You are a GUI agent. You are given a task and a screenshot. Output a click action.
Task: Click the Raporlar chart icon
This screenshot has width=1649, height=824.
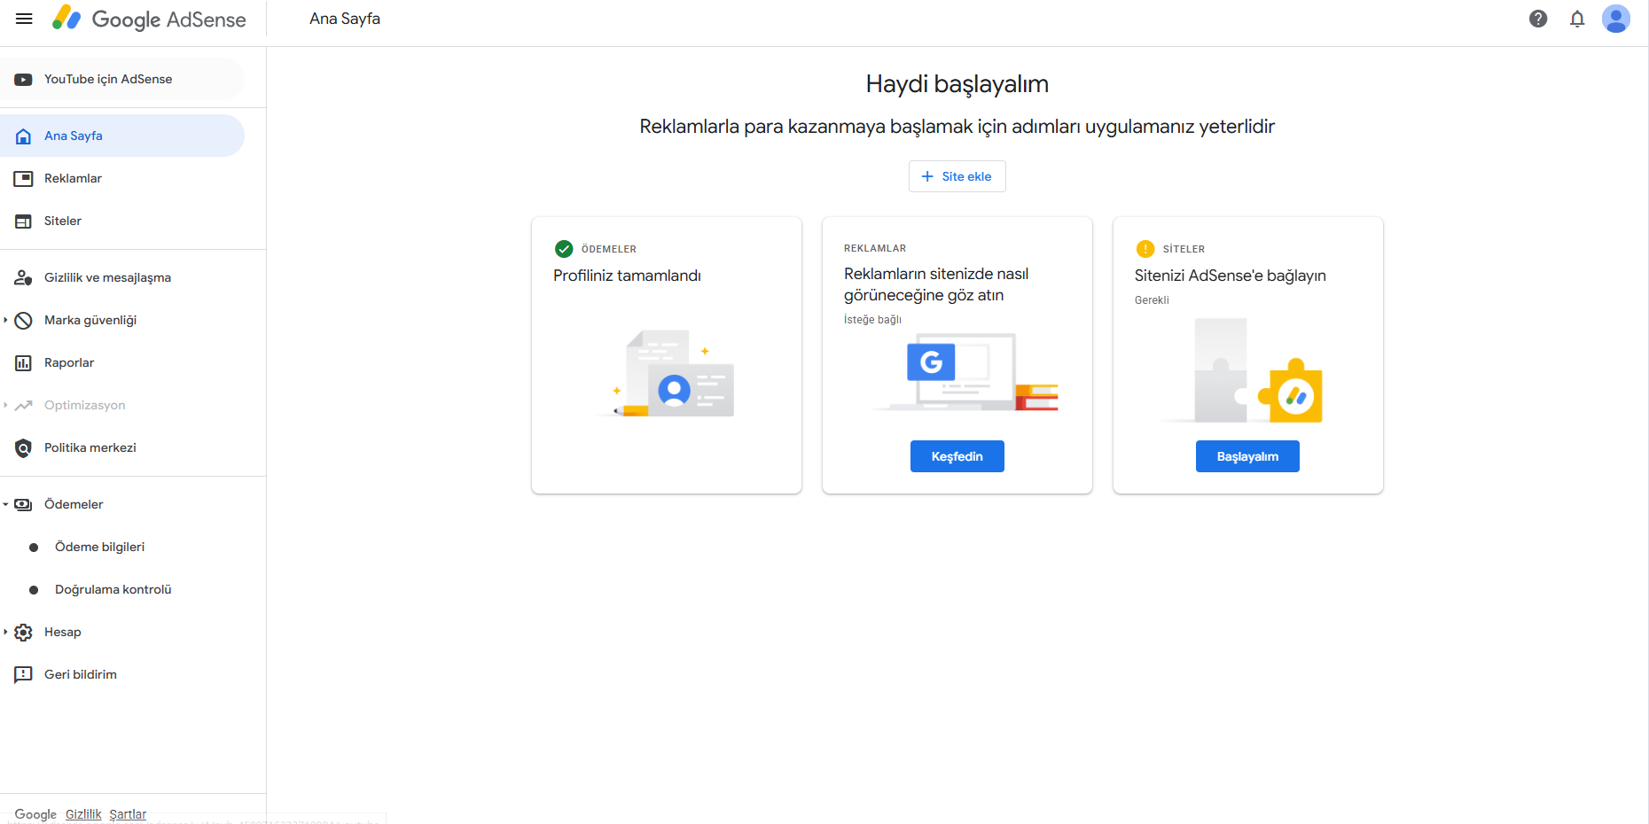(x=24, y=363)
